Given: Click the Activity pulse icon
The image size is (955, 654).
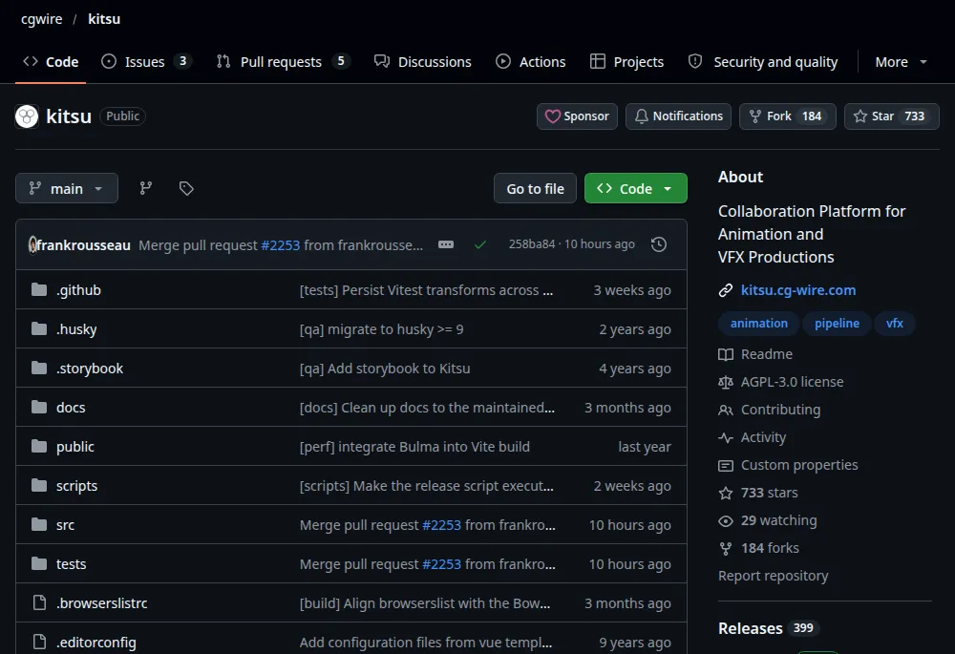Looking at the screenshot, I should (726, 438).
